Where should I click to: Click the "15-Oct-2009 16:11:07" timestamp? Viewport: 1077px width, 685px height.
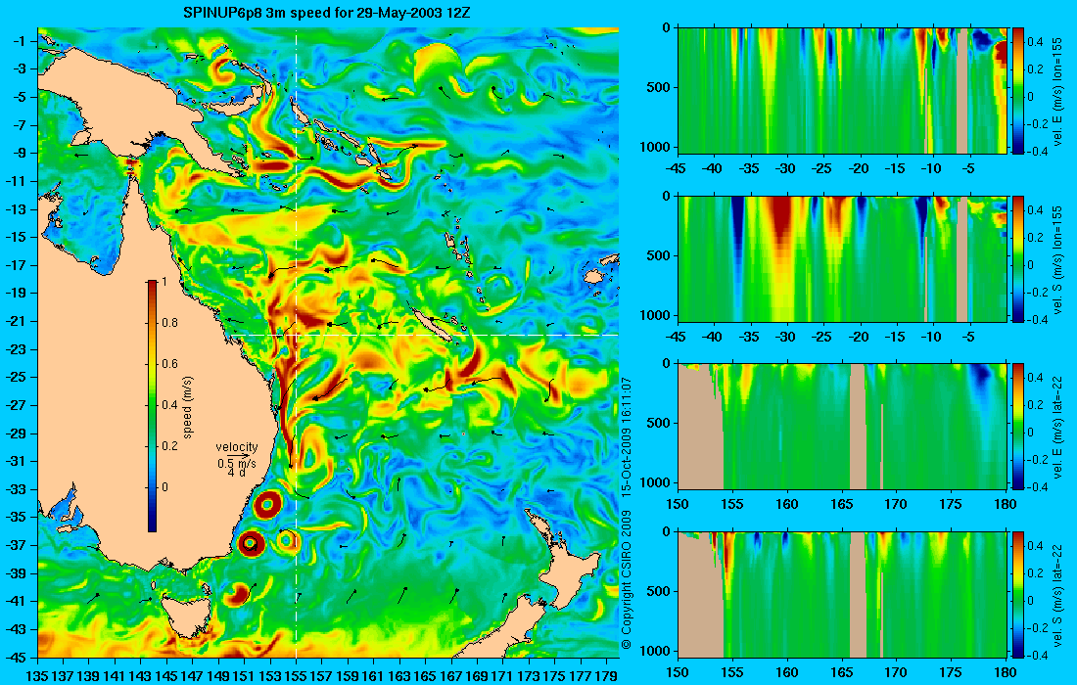[626, 436]
